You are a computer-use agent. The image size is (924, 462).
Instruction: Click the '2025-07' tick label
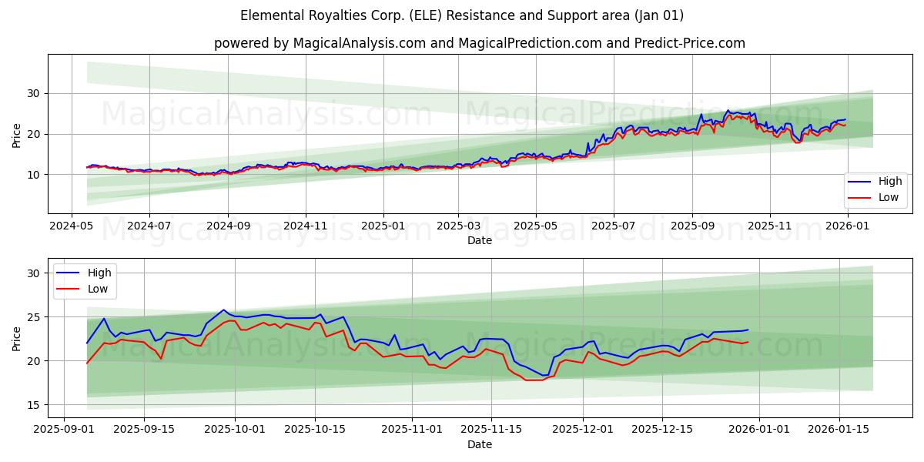coord(613,226)
